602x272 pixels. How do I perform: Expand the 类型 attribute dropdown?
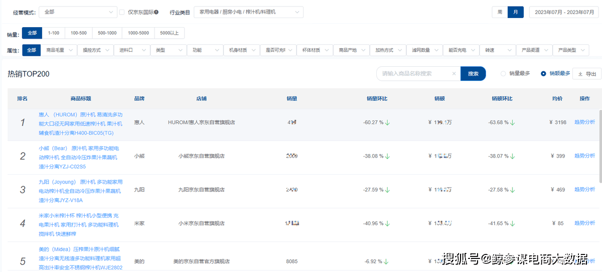click(169, 50)
